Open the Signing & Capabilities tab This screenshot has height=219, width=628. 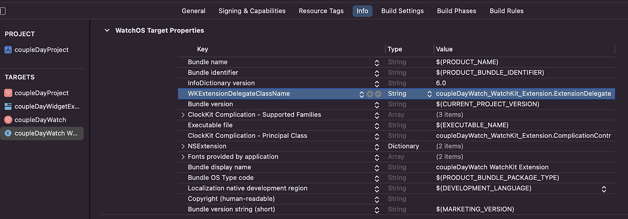(x=252, y=11)
